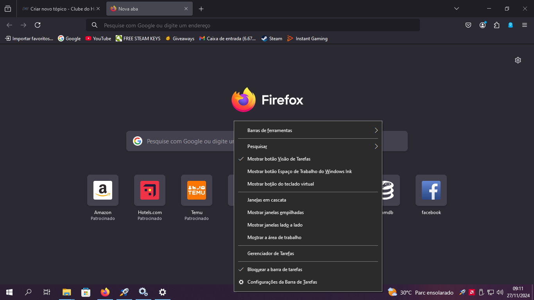Image resolution: width=534 pixels, height=300 pixels.
Task: Open a new tab with plus button
Action: tap(201, 9)
